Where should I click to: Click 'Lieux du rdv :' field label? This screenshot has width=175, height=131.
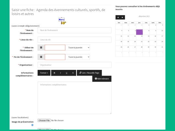(x=26, y=40)
